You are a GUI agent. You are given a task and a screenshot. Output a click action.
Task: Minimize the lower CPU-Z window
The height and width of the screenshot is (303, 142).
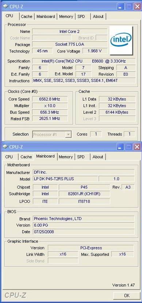[x=120, y=147]
